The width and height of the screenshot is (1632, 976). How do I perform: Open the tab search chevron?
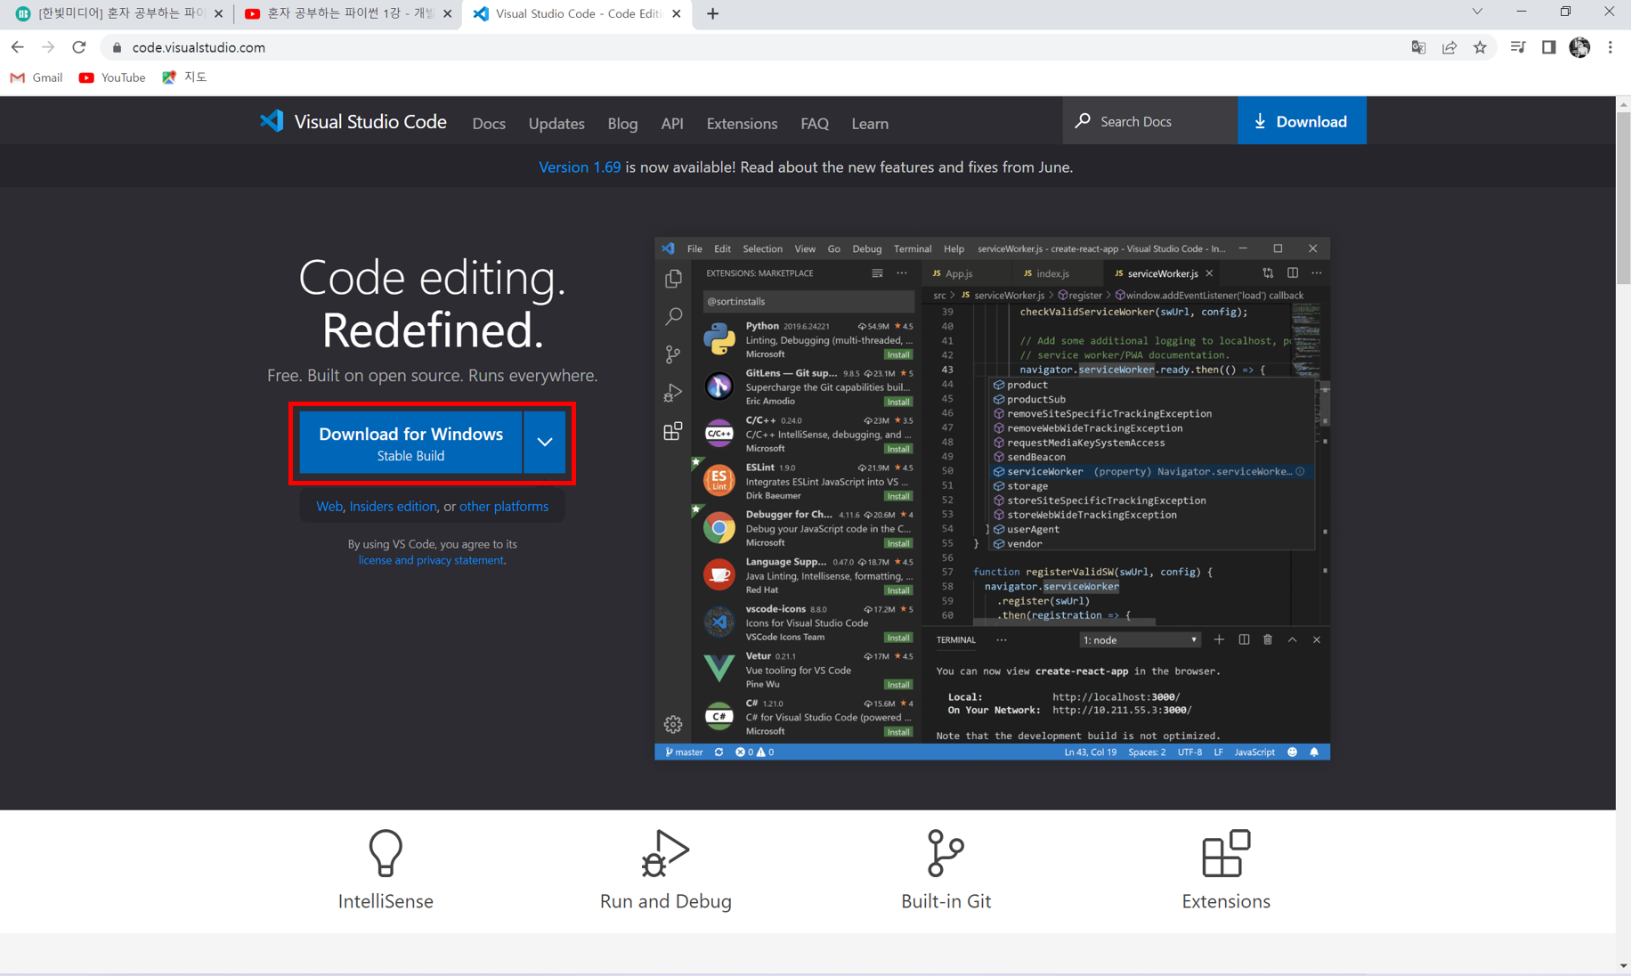(x=1477, y=12)
